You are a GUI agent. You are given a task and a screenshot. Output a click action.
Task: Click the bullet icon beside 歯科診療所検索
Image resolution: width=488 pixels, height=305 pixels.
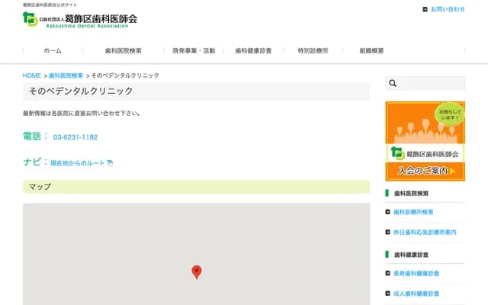[x=387, y=212]
